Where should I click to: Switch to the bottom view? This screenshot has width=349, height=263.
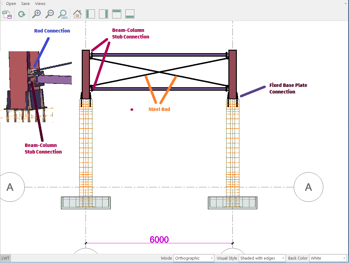point(130,14)
